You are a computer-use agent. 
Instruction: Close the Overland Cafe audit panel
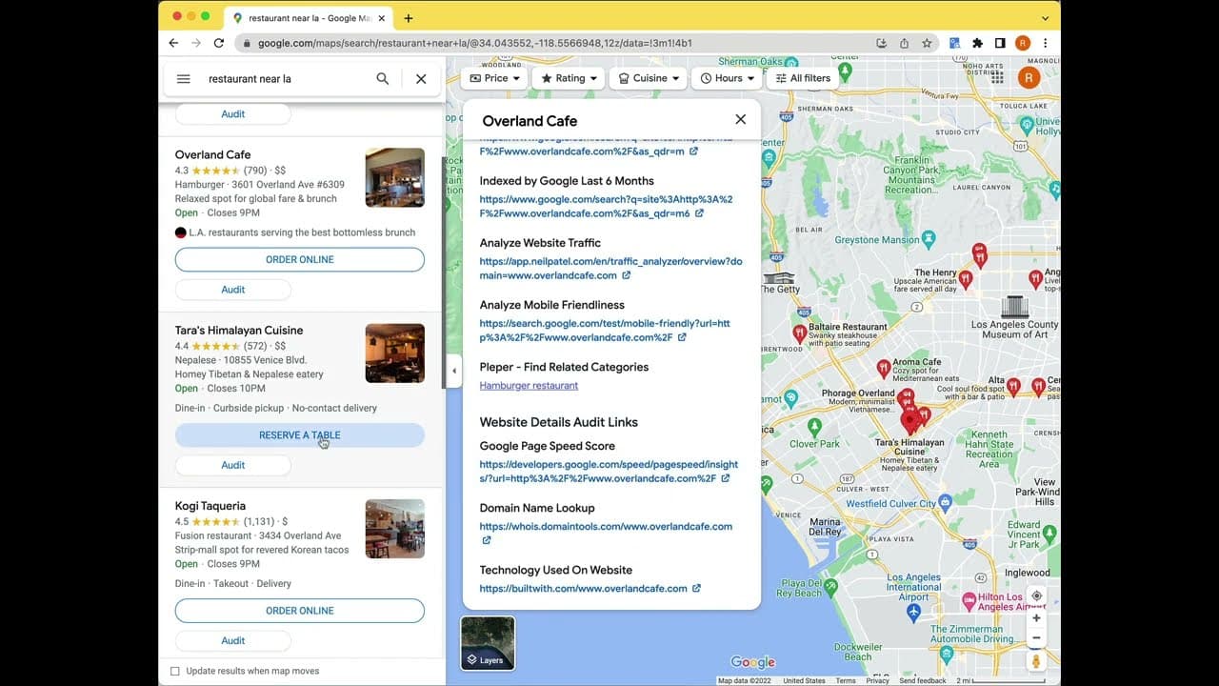(740, 120)
